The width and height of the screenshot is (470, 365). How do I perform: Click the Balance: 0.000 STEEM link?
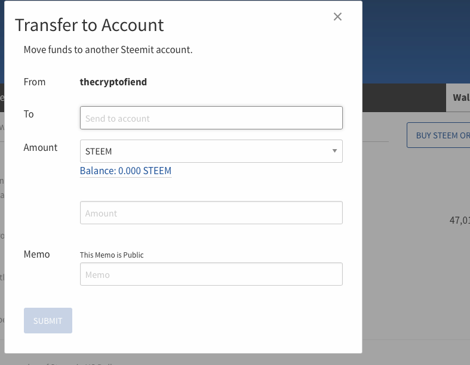125,171
